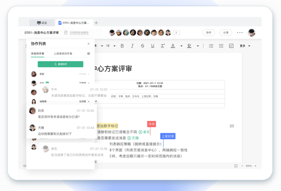Viewport: 281px width, 191px height.
Task: Click the 上官纪荣 blue cursor label
Action: [168, 136]
